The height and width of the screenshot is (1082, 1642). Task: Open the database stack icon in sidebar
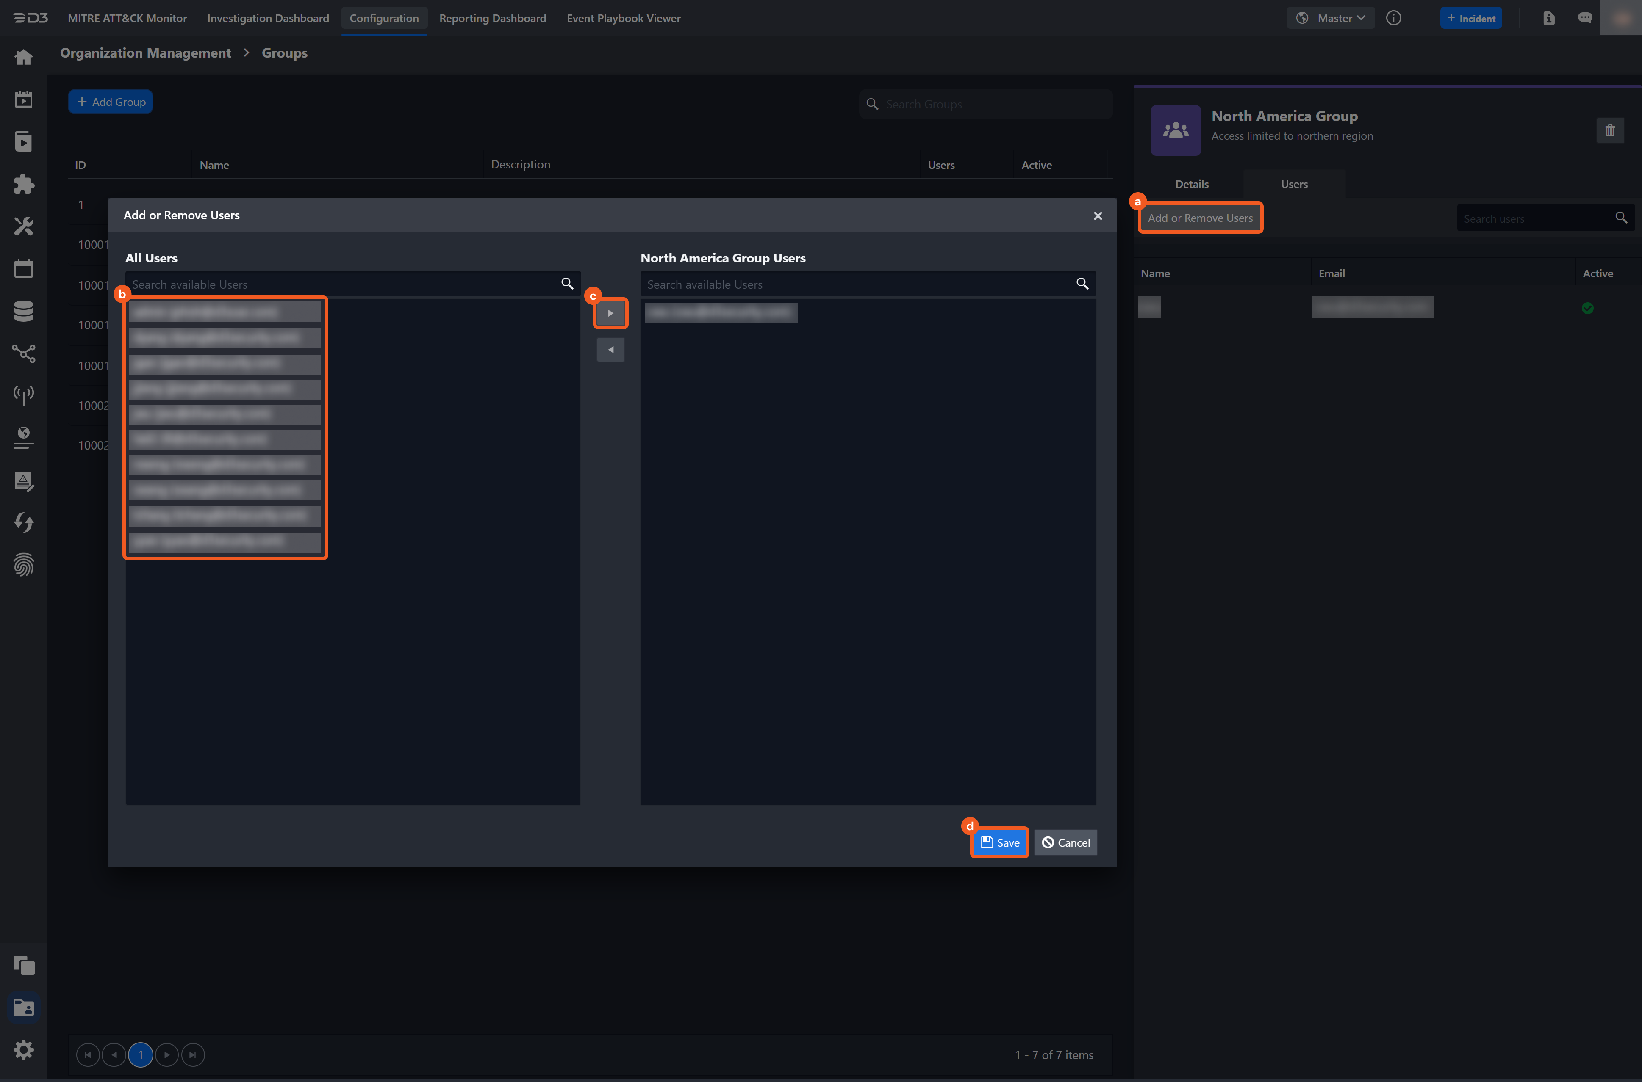pyautogui.click(x=23, y=311)
